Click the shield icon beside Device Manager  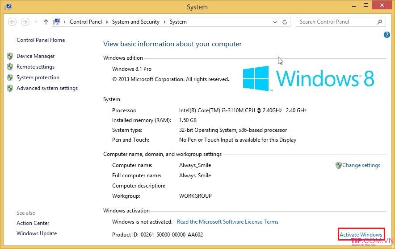10,56
